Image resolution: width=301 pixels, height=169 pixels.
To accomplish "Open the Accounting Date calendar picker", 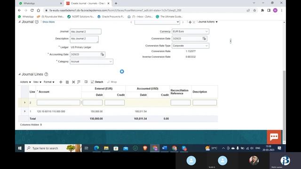I will click(x=103, y=54).
